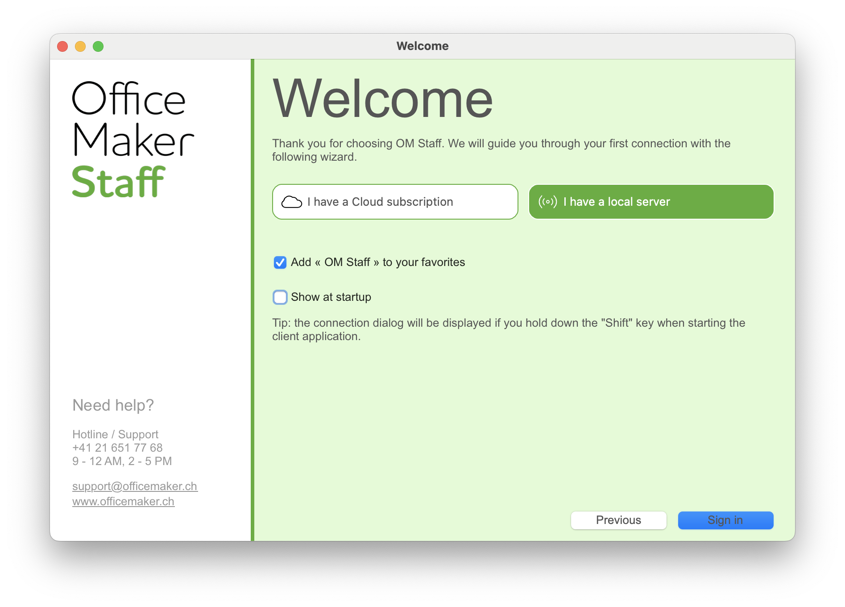The image size is (845, 607).
Task: Click the blue Sign in button
Action: click(725, 520)
